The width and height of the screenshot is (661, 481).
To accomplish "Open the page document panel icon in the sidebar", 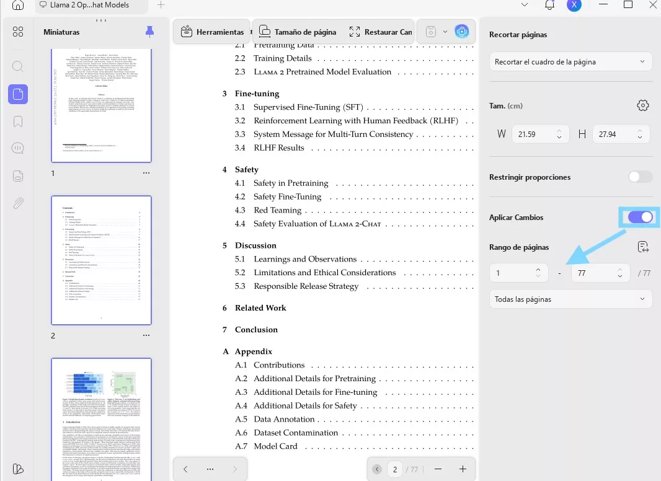I will [x=18, y=176].
